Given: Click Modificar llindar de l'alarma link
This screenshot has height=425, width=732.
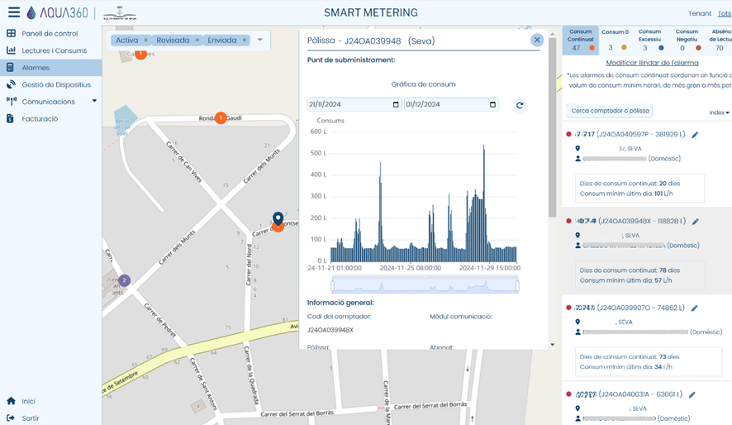Looking at the screenshot, I should click(x=652, y=63).
